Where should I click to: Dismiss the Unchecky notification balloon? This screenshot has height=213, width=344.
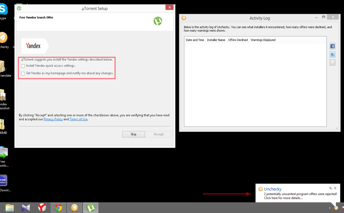point(335,188)
